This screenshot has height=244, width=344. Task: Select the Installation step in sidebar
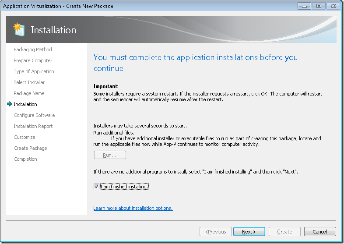point(25,104)
